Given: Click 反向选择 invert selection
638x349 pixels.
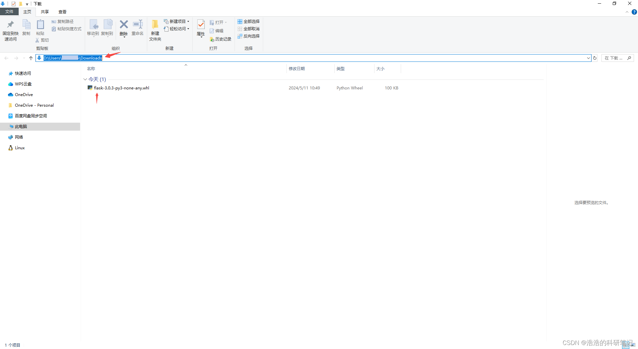Looking at the screenshot, I should pos(249,36).
